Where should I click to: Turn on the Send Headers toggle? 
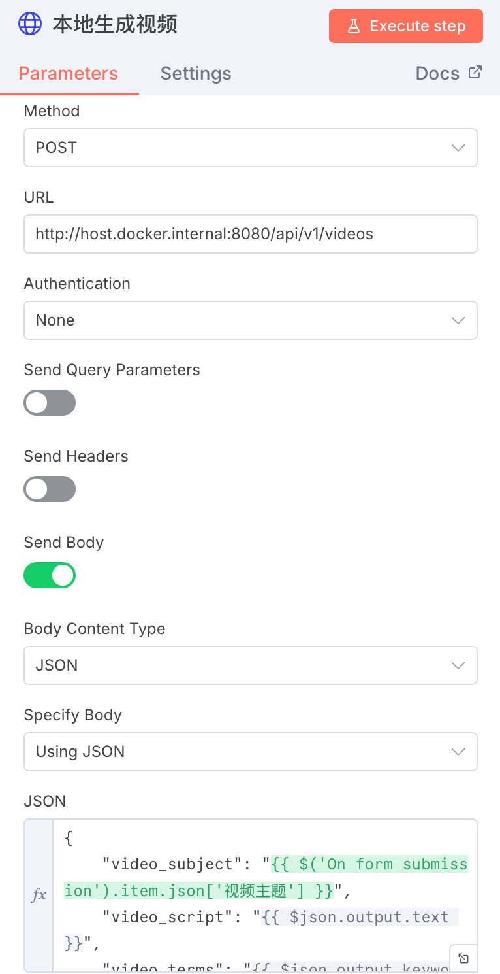pyautogui.click(x=50, y=489)
